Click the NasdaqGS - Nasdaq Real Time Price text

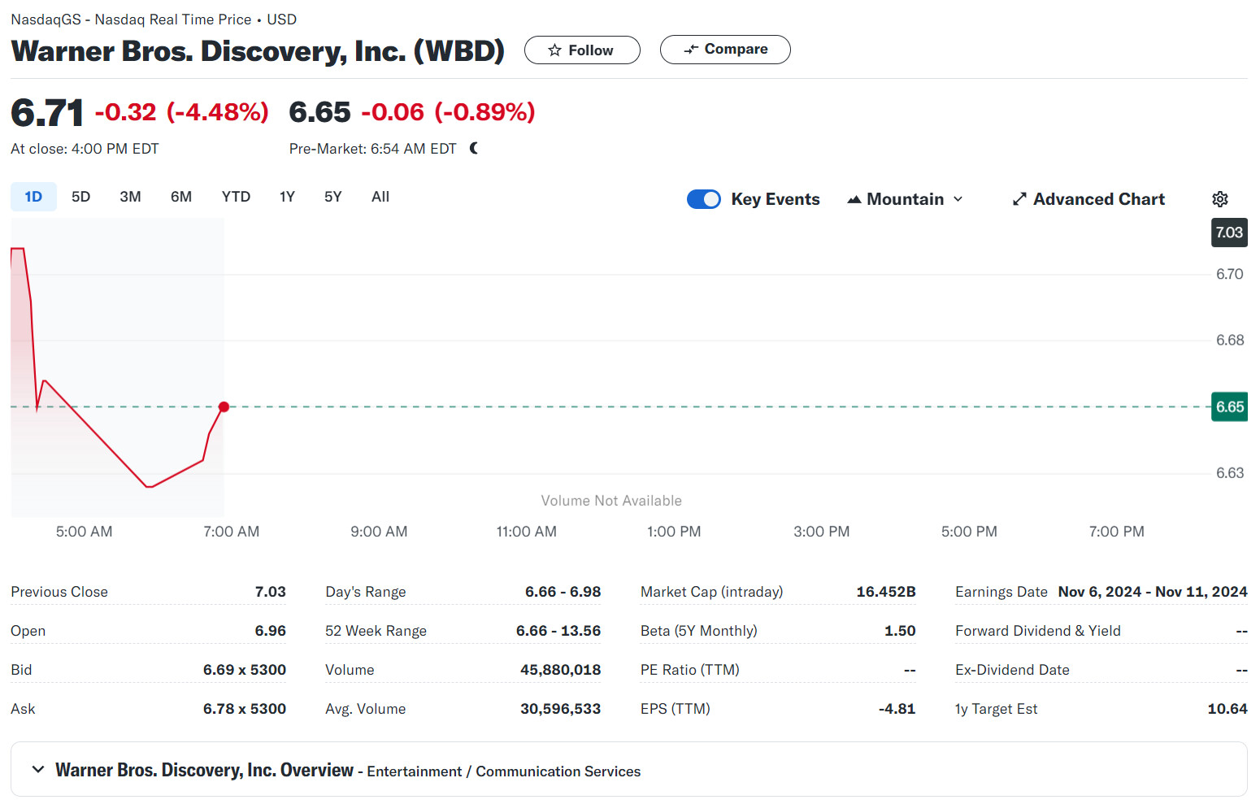(131, 20)
